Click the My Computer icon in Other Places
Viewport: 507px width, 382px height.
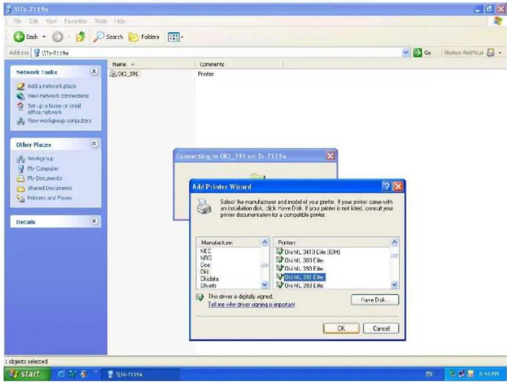21,168
